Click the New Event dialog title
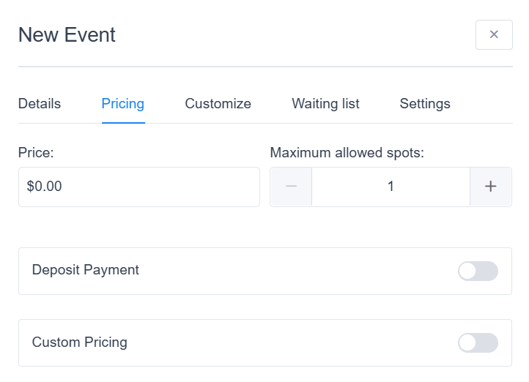This screenshot has height=382, width=529. 67,34
